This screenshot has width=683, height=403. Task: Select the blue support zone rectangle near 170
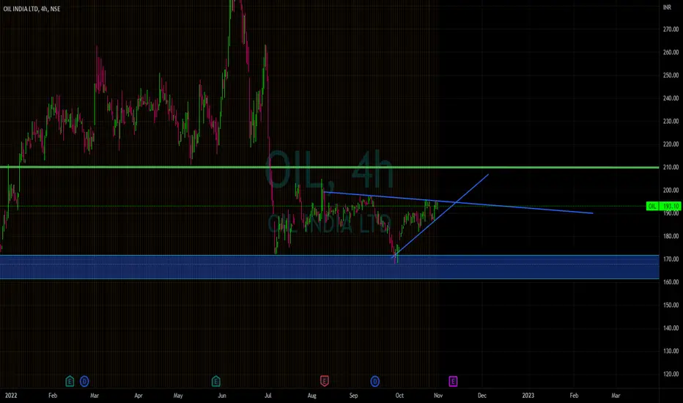(329, 267)
